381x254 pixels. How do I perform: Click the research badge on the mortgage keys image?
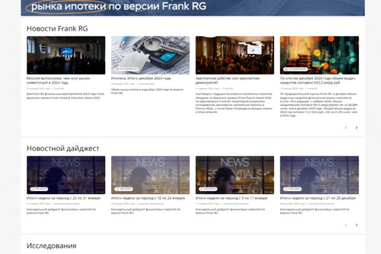pos(127,69)
